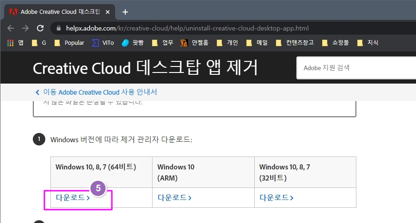Click the browser back arrow
This screenshot has height=223, width=416.
[x=11, y=28]
